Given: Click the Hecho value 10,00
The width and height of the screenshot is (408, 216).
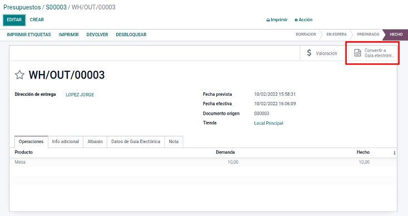Looking at the screenshot, I should point(364,162).
